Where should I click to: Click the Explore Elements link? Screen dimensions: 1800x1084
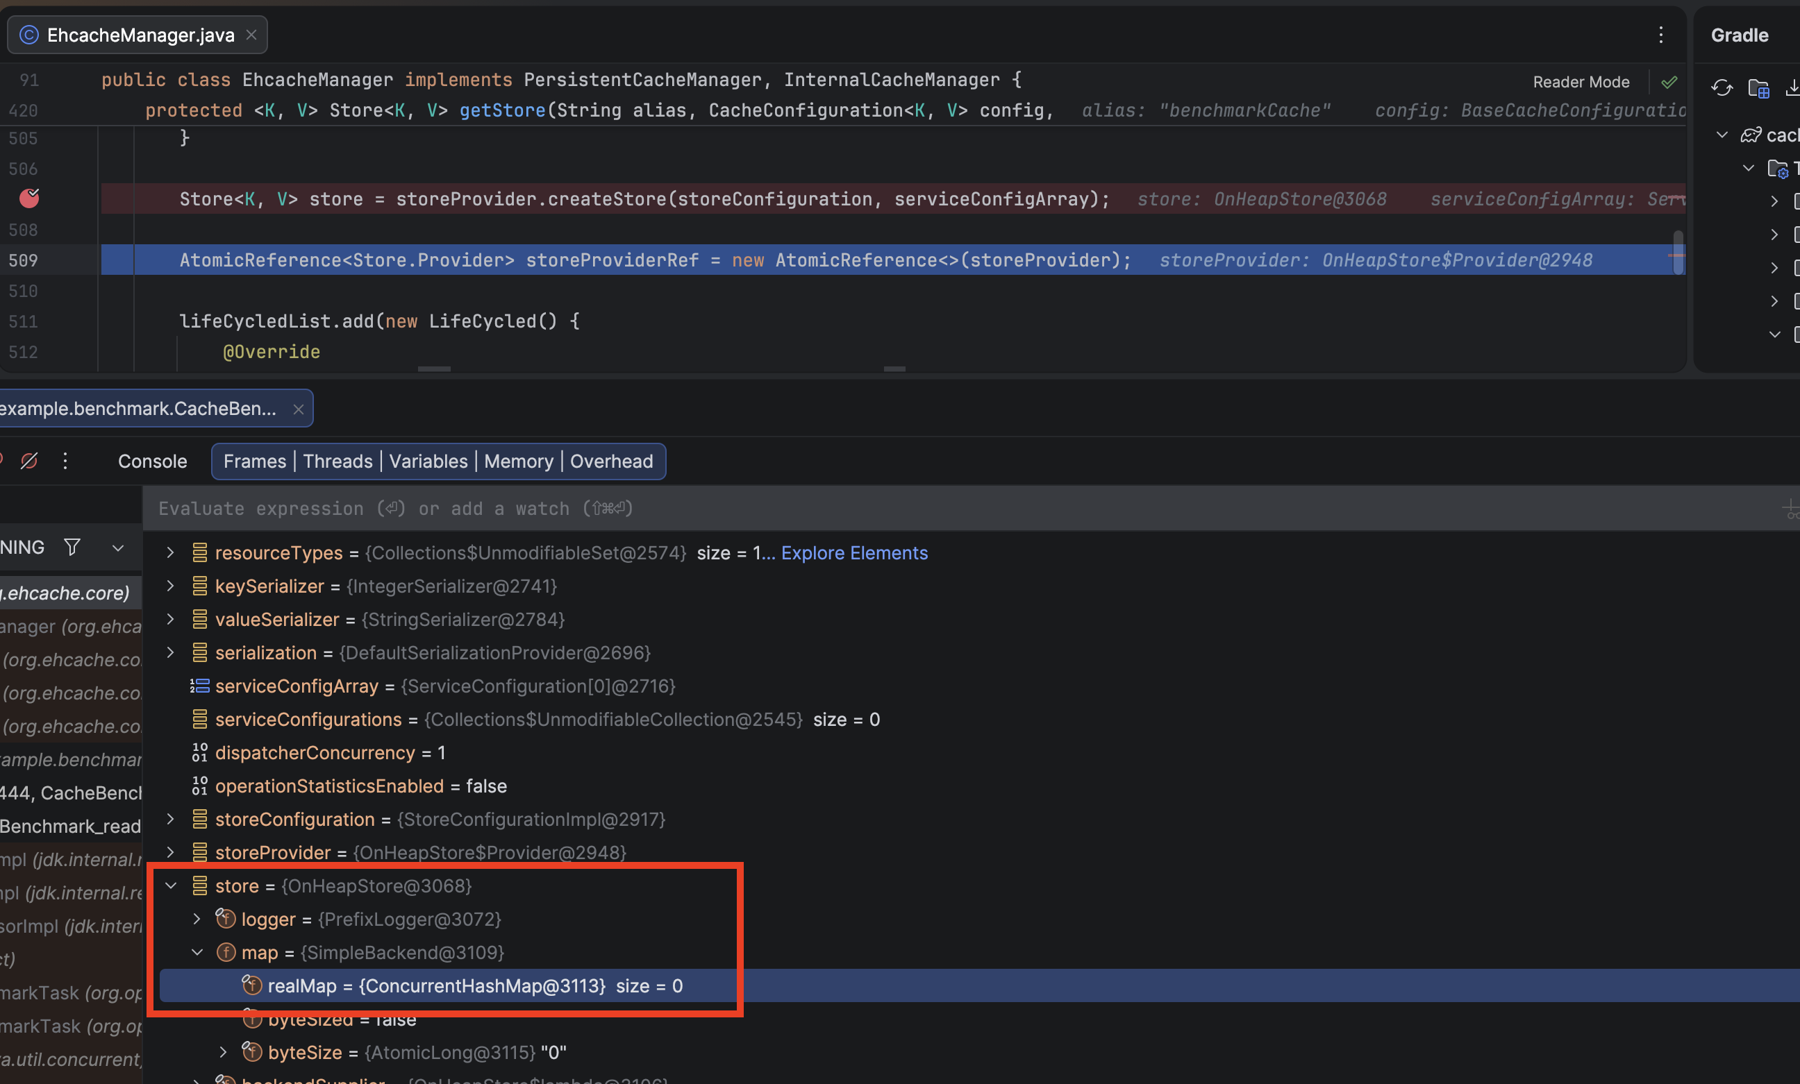(x=854, y=552)
